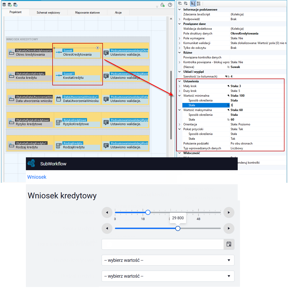The height and width of the screenshot is (290, 288).
Task: Go to the Akcje tab
Action: pos(118,13)
